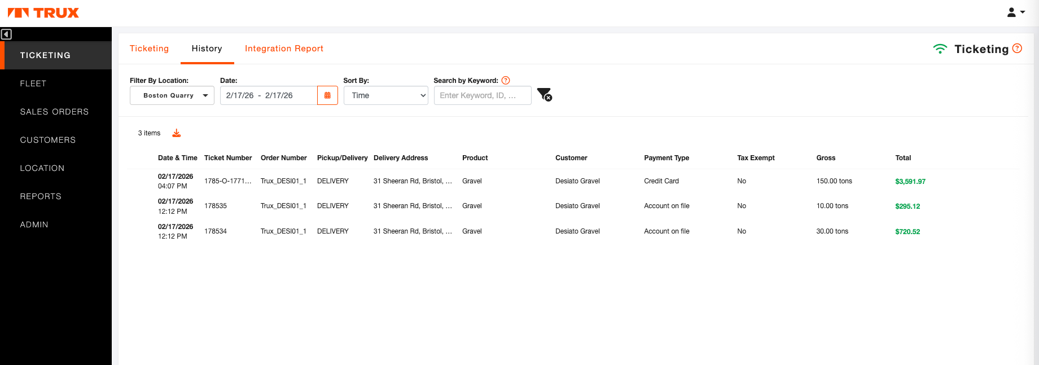Go to Fleet in the sidebar

point(33,83)
